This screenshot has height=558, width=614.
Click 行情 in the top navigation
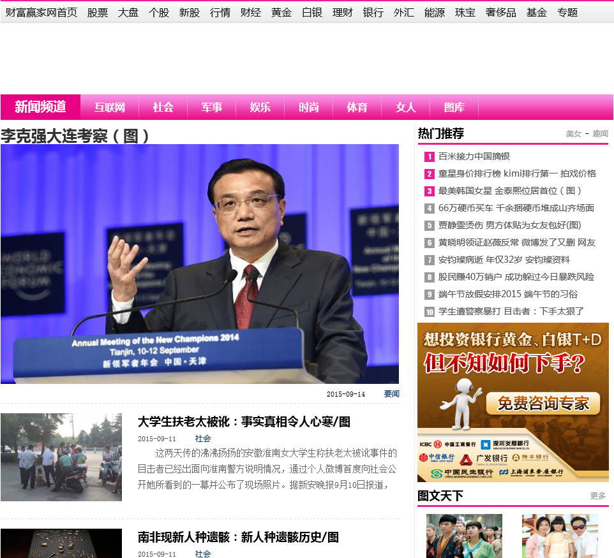click(x=220, y=13)
